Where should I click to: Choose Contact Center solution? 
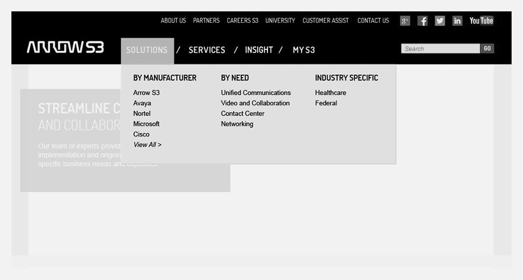point(242,113)
